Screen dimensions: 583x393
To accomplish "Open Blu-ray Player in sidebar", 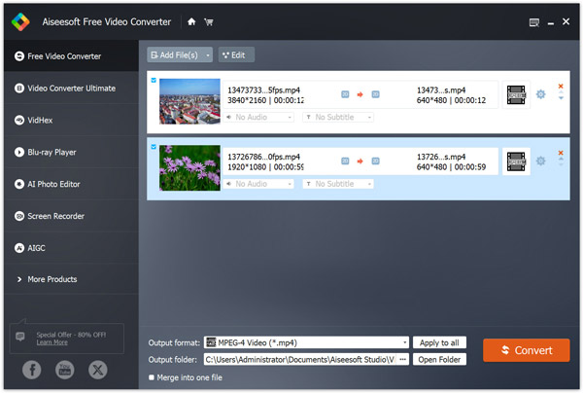I will (71, 152).
